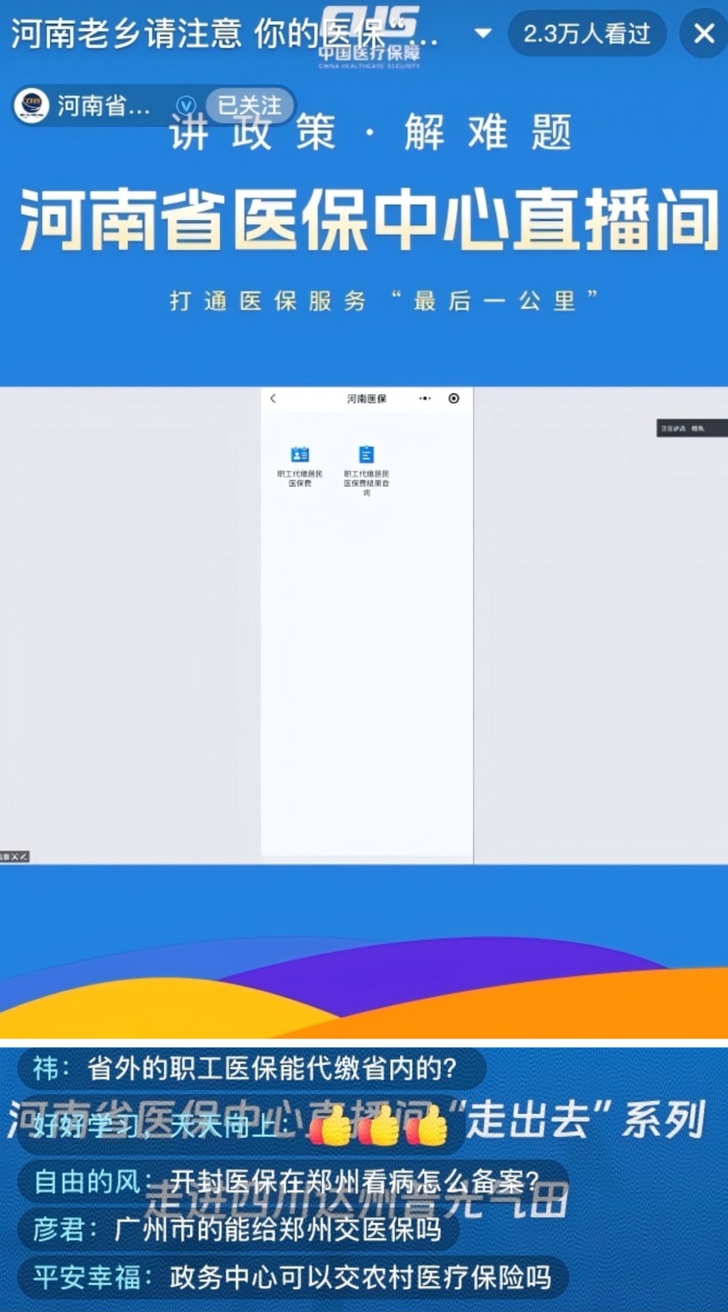This screenshot has height=1312, width=728.
Task: Tap the 河南省 broadcaster name label
Action: pos(104,105)
